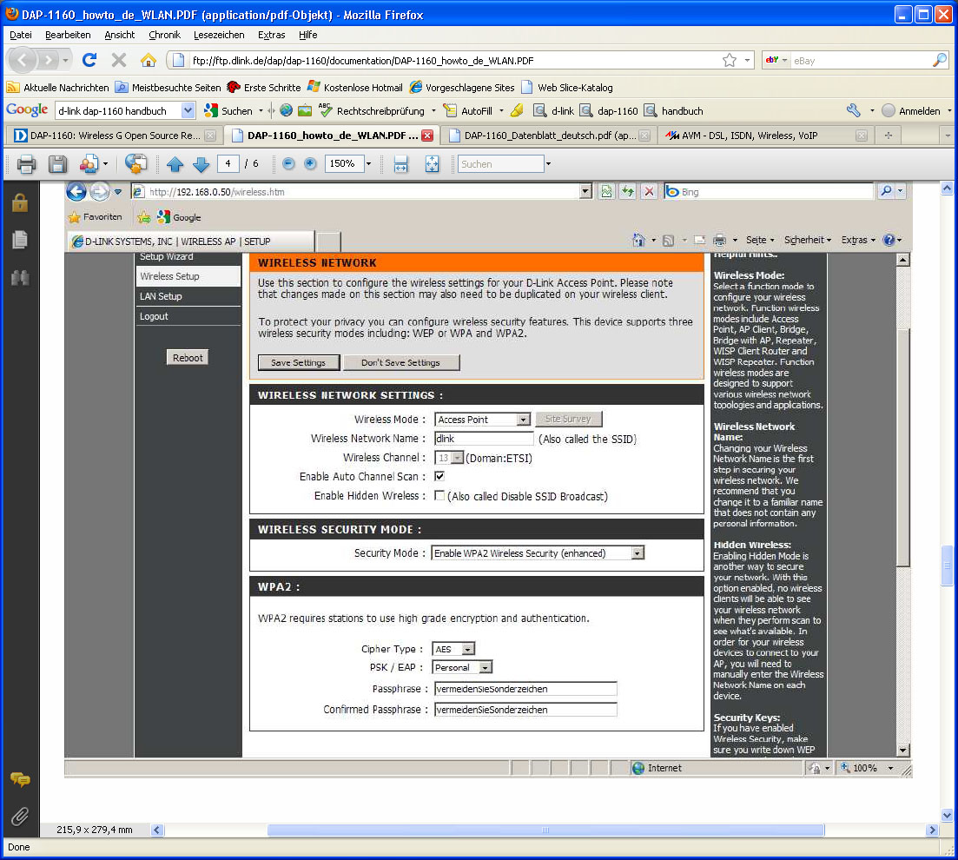Click the stop loading X icon

(x=118, y=60)
